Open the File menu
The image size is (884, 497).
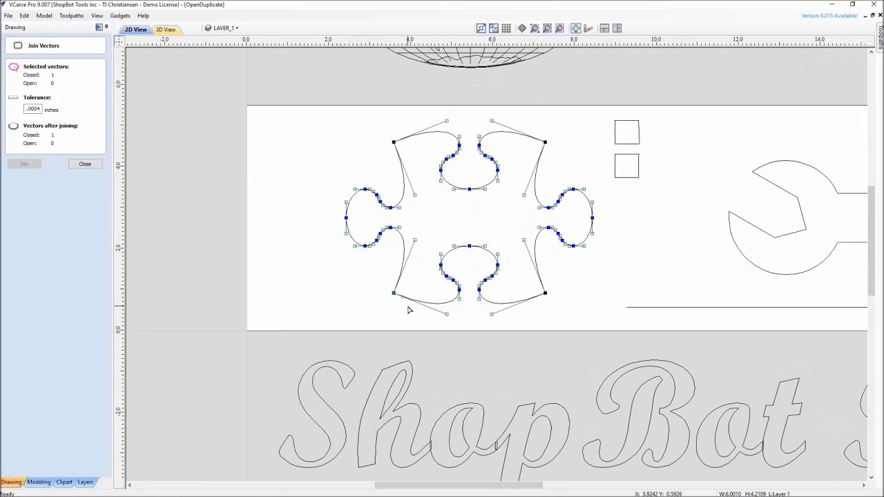(x=8, y=15)
